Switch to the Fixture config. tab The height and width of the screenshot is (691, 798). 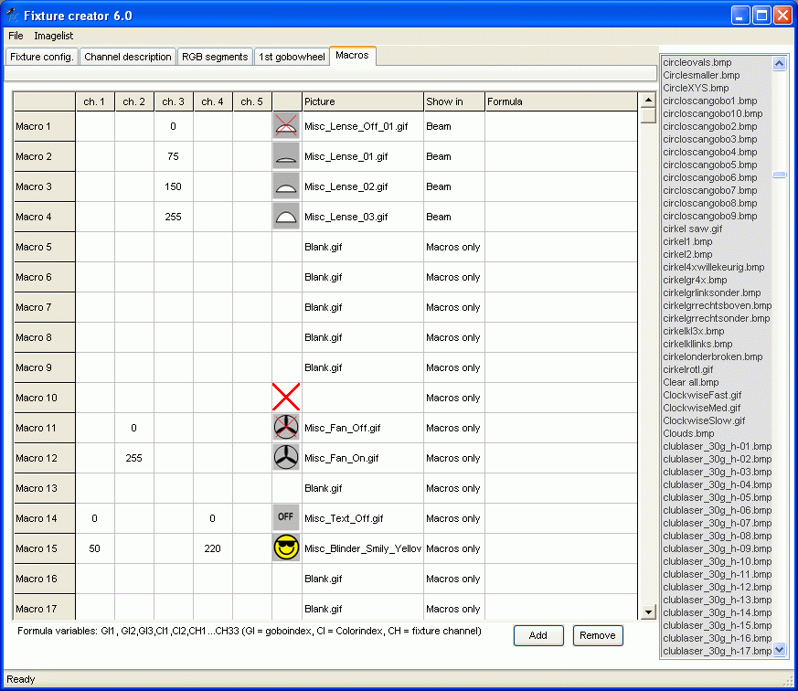[x=42, y=57]
